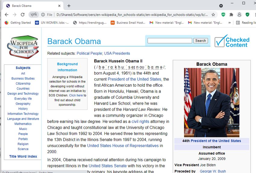Open the trendingug bookmark
Viewport: 256px width, 173px height.
(90, 23)
